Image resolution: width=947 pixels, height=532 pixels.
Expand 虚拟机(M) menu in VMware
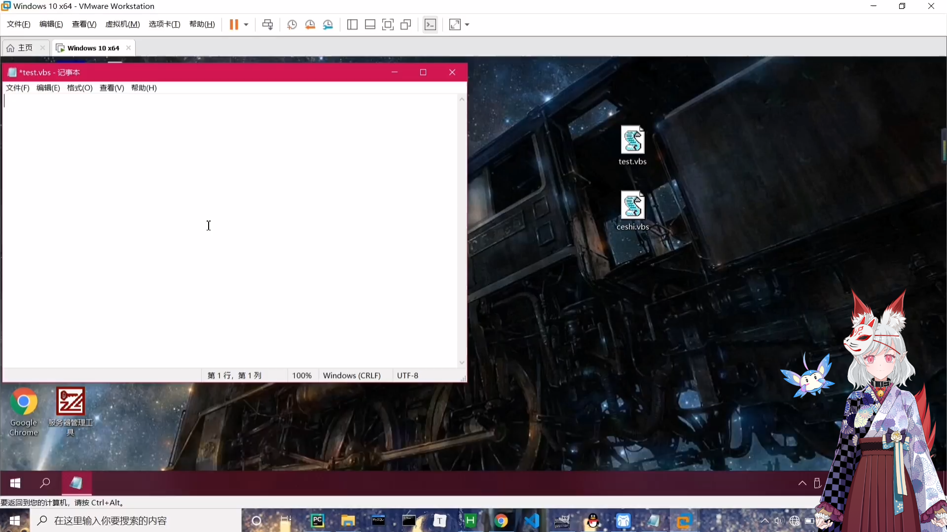(123, 24)
